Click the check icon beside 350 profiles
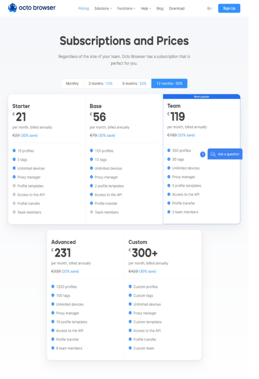 (169, 151)
